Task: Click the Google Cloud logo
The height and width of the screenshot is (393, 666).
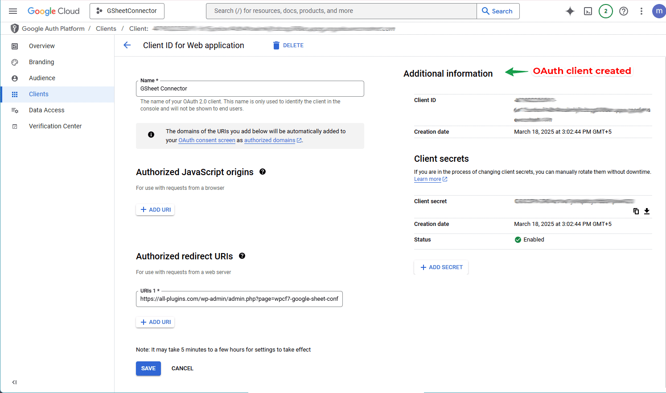Action: click(53, 11)
